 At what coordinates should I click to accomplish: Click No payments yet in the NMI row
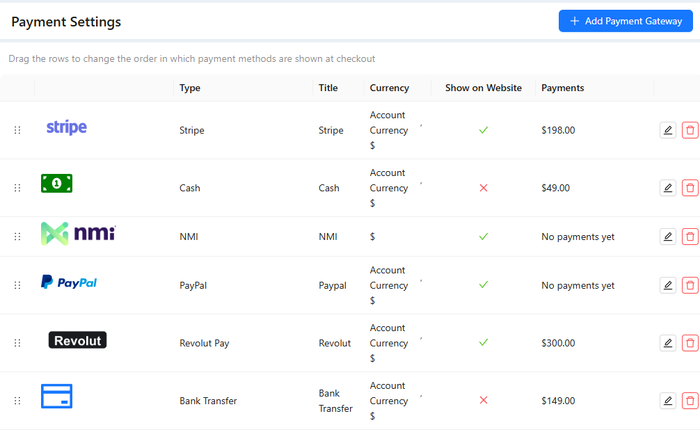[x=578, y=237]
